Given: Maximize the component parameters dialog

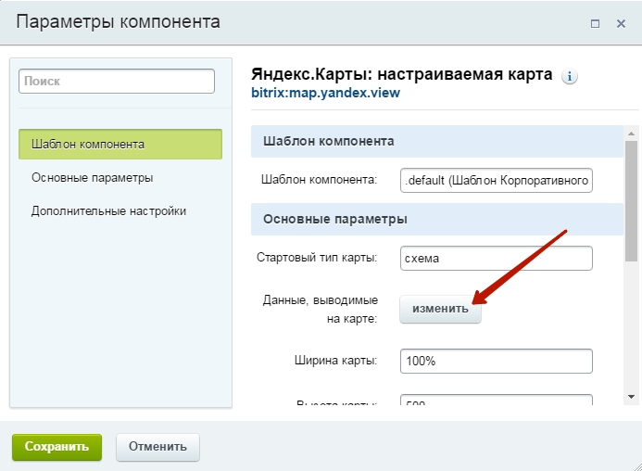Looking at the screenshot, I should (x=595, y=24).
